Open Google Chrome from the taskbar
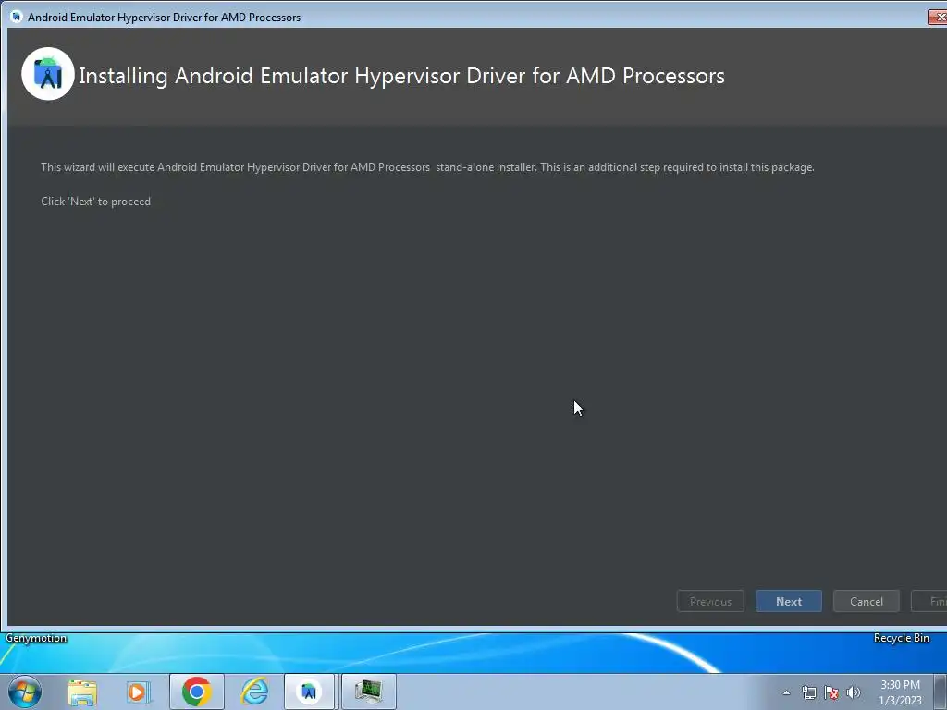947x710 pixels. point(196,692)
